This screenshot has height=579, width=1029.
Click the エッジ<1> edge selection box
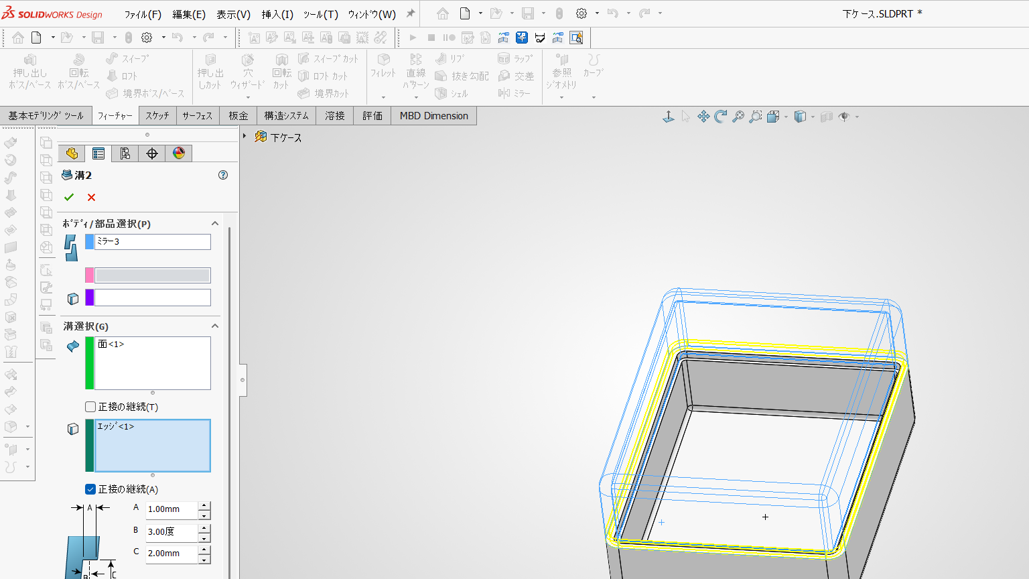(153, 446)
